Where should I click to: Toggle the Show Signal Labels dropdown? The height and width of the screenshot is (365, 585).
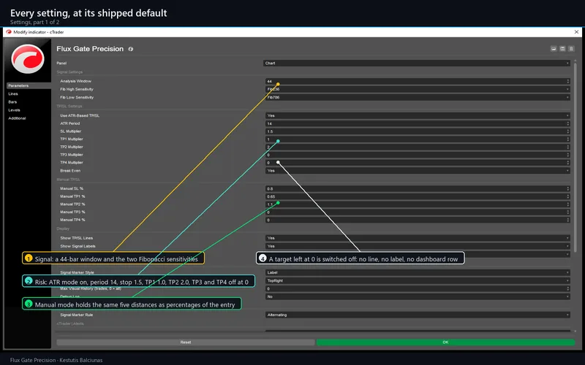pos(418,246)
